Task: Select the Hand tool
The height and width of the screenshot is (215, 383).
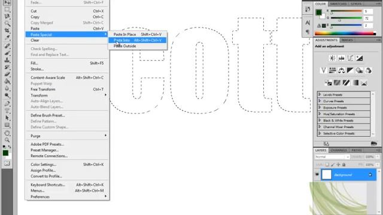Action: point(7,133)
